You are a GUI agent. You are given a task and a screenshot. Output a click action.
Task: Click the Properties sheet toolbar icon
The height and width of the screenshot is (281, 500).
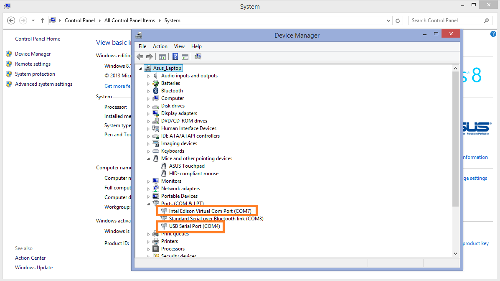click(x=185, y=57)
